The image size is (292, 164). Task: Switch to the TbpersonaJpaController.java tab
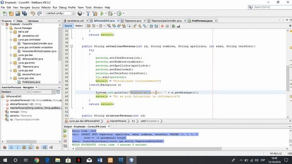coord(166,21)
